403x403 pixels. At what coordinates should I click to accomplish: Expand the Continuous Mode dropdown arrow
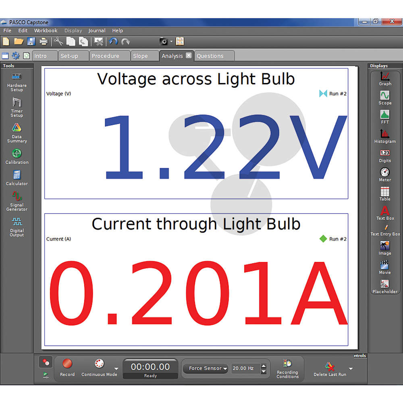click(116, 369)
